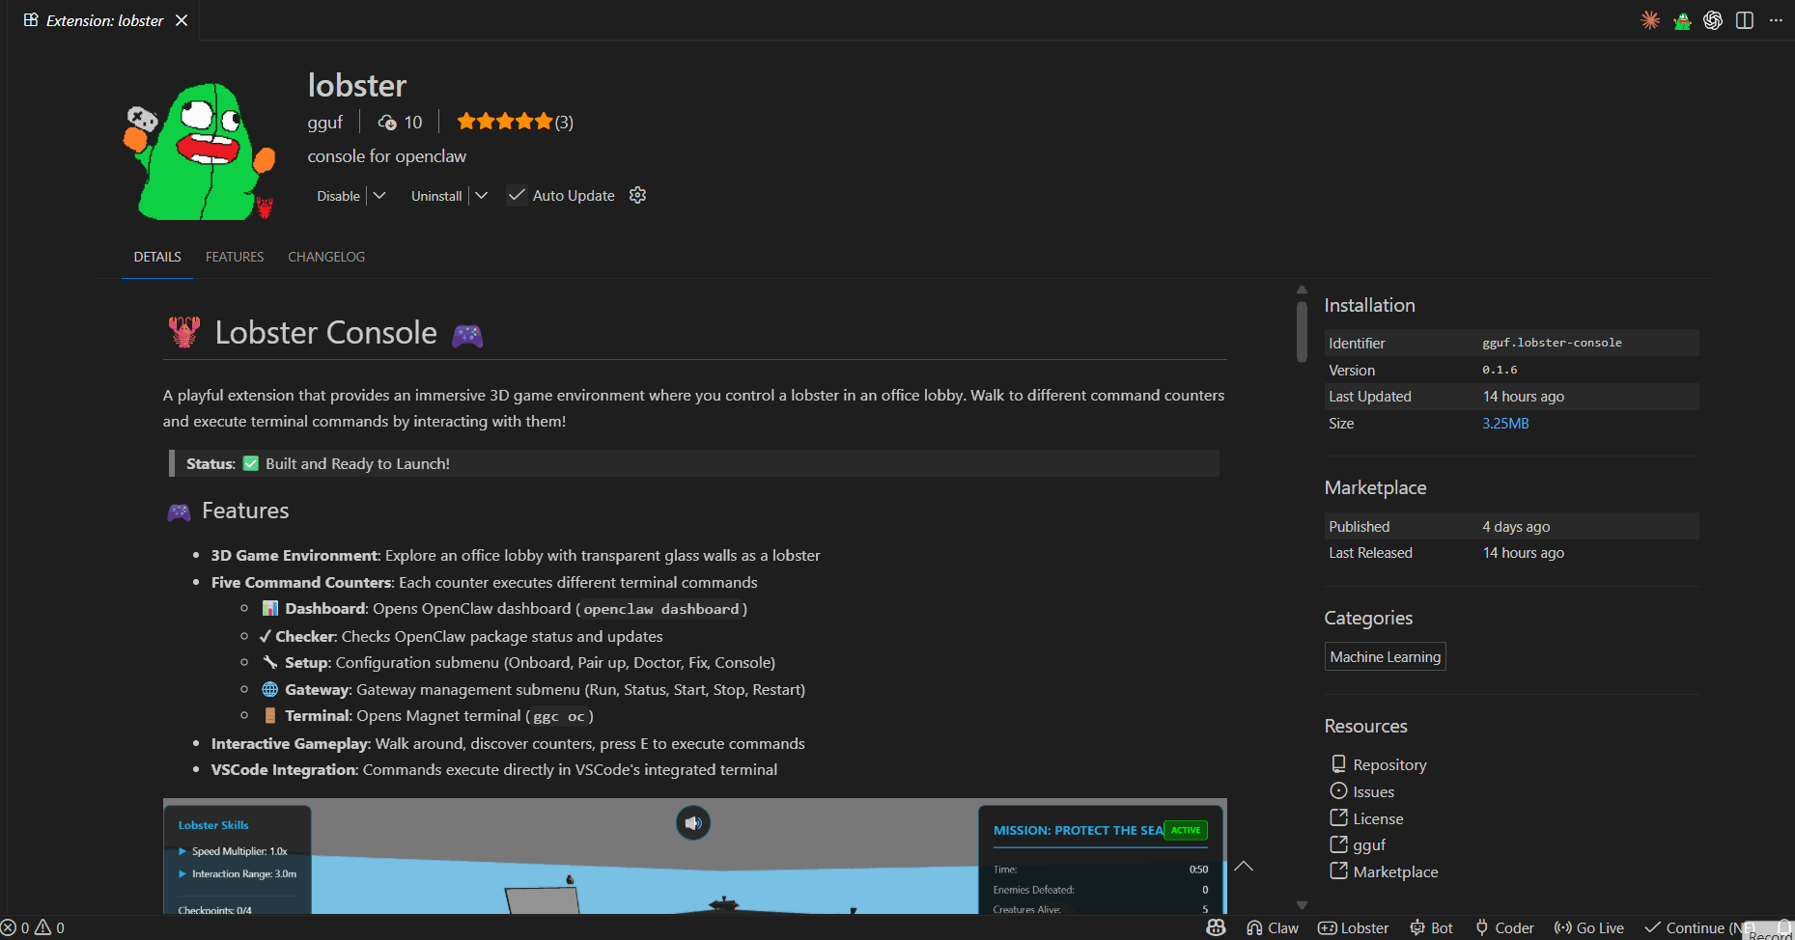Select the version 0.1.6 value
1795x940 pixels.
(x=1500, y=370)
